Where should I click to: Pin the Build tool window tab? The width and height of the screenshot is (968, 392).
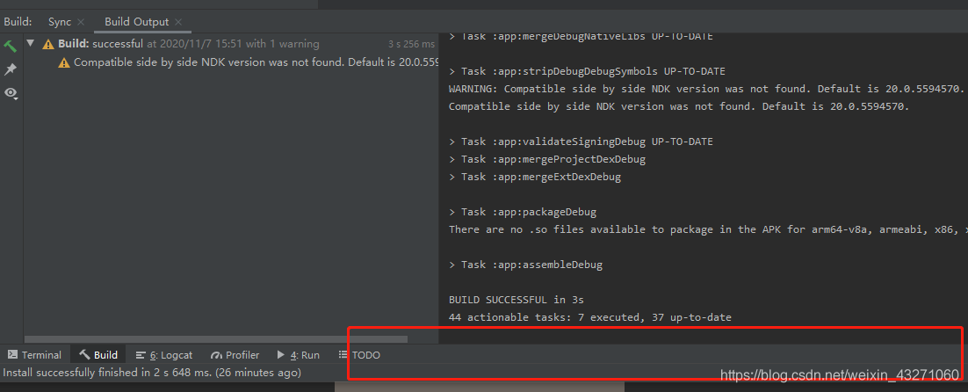pos(10,69)
